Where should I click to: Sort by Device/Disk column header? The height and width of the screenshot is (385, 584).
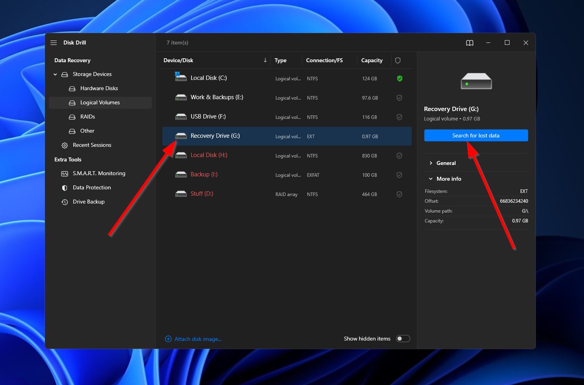click(x=178, y=60)
